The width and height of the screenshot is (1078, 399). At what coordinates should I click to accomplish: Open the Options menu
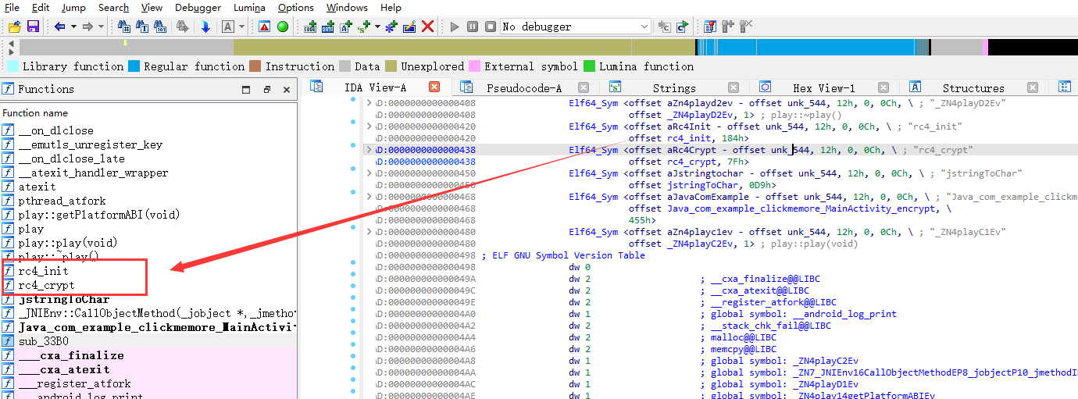296,7
